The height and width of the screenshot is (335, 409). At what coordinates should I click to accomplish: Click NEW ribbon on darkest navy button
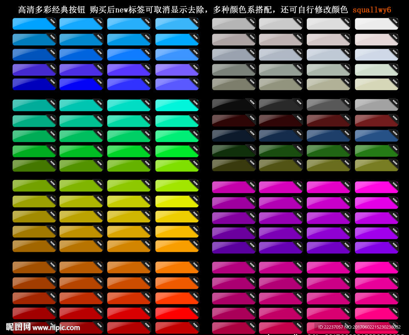[x=252, y=133]
